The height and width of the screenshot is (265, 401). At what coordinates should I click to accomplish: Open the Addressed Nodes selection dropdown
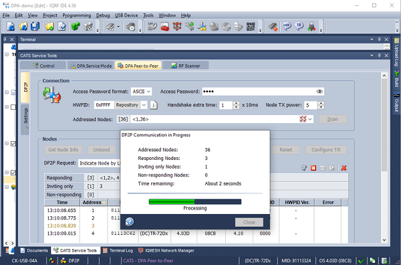pos(310,119)
